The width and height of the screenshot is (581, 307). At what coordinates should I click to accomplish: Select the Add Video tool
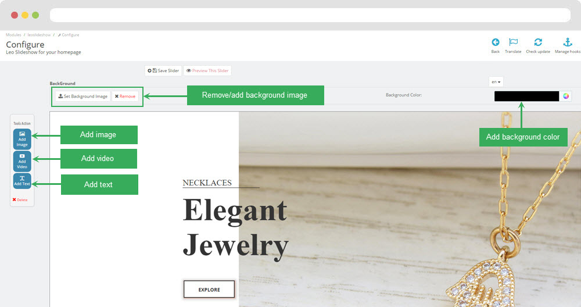coord(22,161)
